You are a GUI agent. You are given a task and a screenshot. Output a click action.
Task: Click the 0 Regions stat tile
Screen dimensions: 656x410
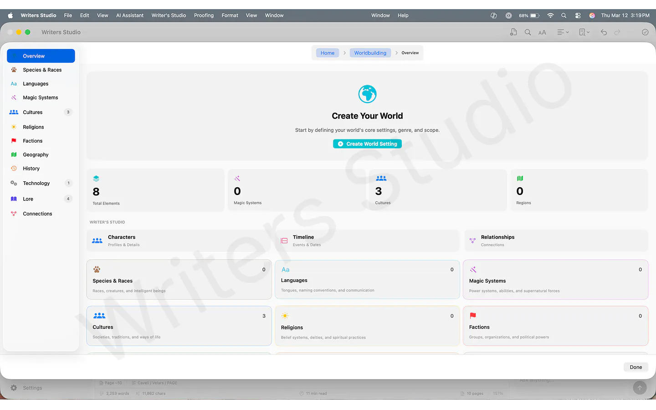[x=579, y=190]
